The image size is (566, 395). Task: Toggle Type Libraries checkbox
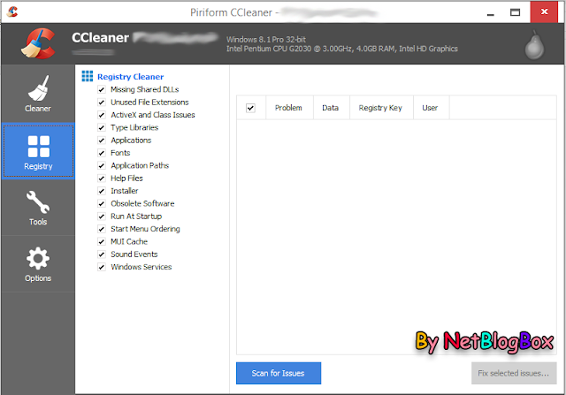[x=102, y=127]
